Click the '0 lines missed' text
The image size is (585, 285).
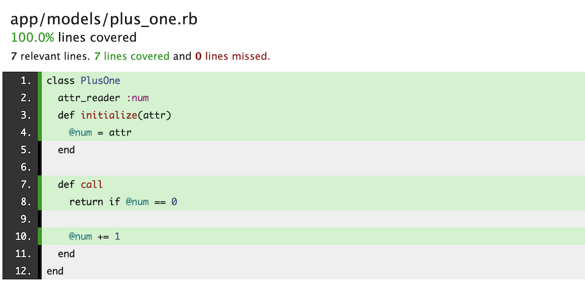click(231, 57)
